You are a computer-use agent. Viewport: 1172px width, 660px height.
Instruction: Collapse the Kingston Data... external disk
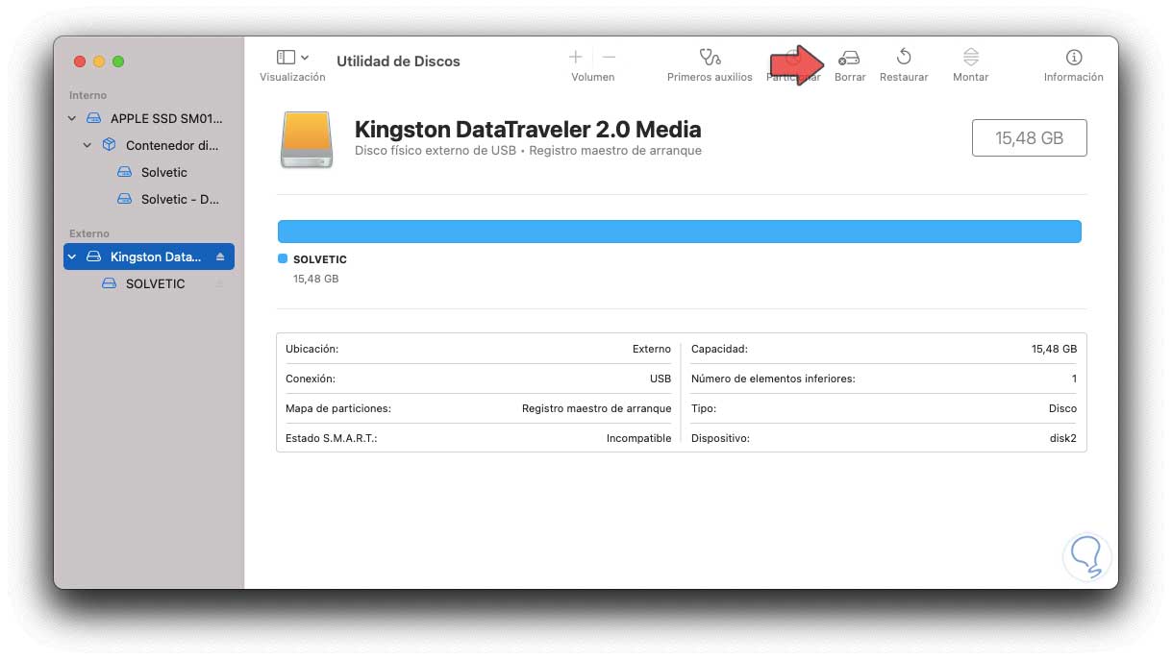tap(71, 257)
